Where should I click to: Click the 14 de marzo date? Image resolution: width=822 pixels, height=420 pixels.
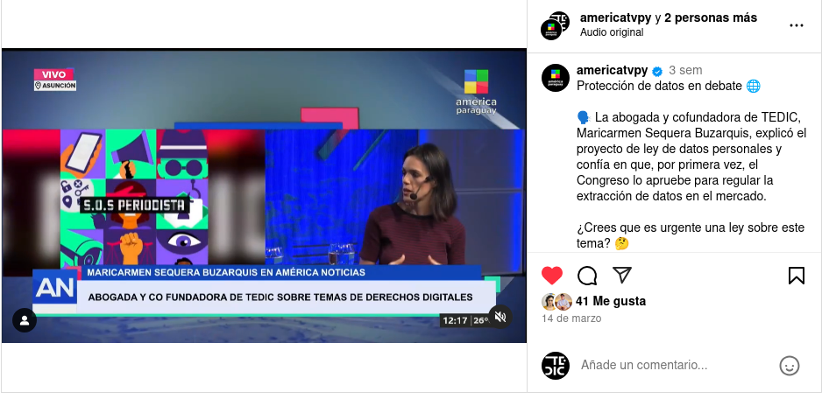point(571,318)
